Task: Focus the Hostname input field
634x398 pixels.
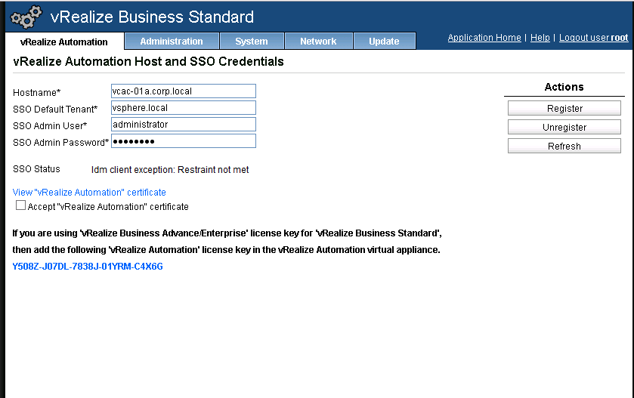Action: (183, 91)
